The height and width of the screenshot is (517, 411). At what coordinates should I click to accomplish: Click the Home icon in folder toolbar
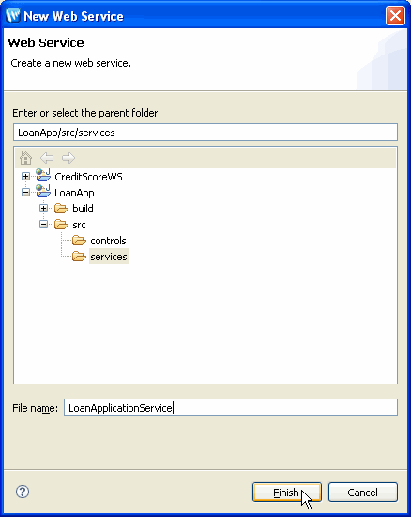click(25, 158)
